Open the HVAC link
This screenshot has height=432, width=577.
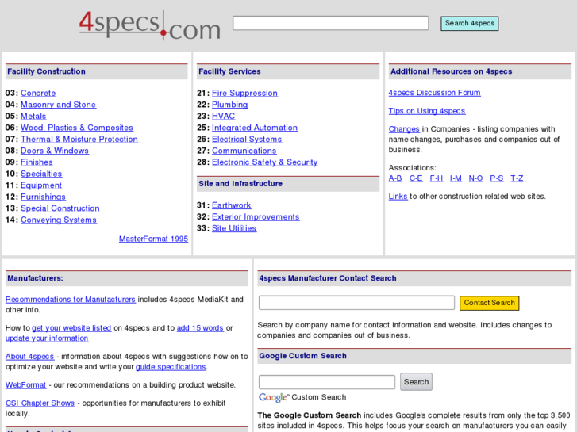[x=223, y=117]
